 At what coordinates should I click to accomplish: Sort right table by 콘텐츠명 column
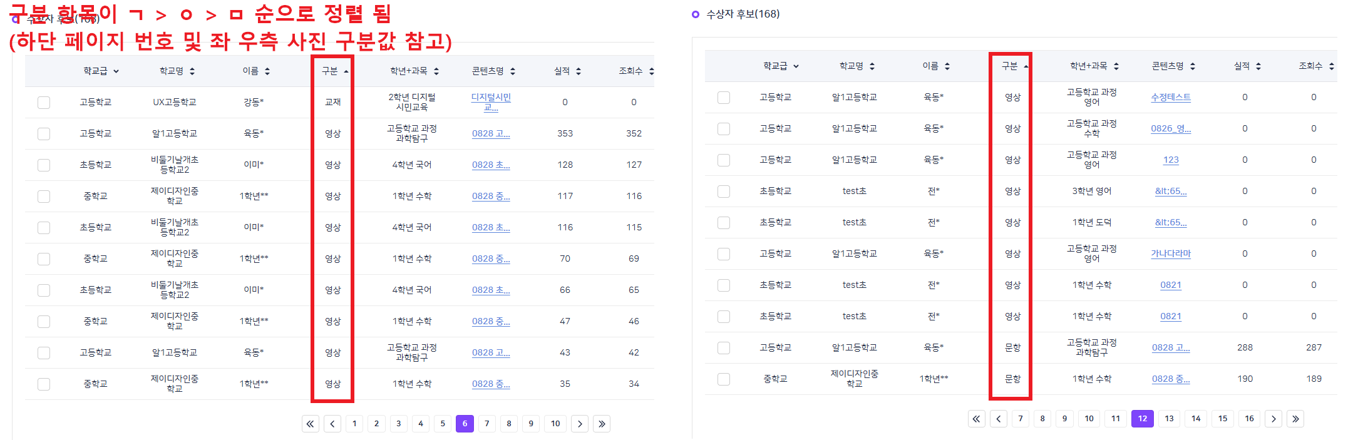coord(1192,66)
